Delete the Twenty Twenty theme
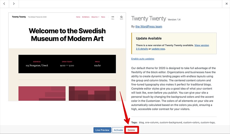Image resolution: width=230 pixels, height=134 pixels. (131, 130)
